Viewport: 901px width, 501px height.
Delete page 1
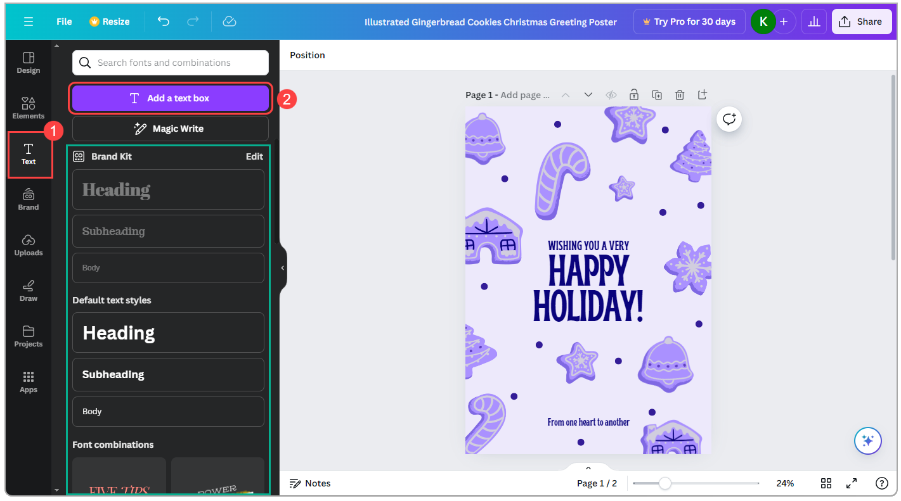(679, 94)
